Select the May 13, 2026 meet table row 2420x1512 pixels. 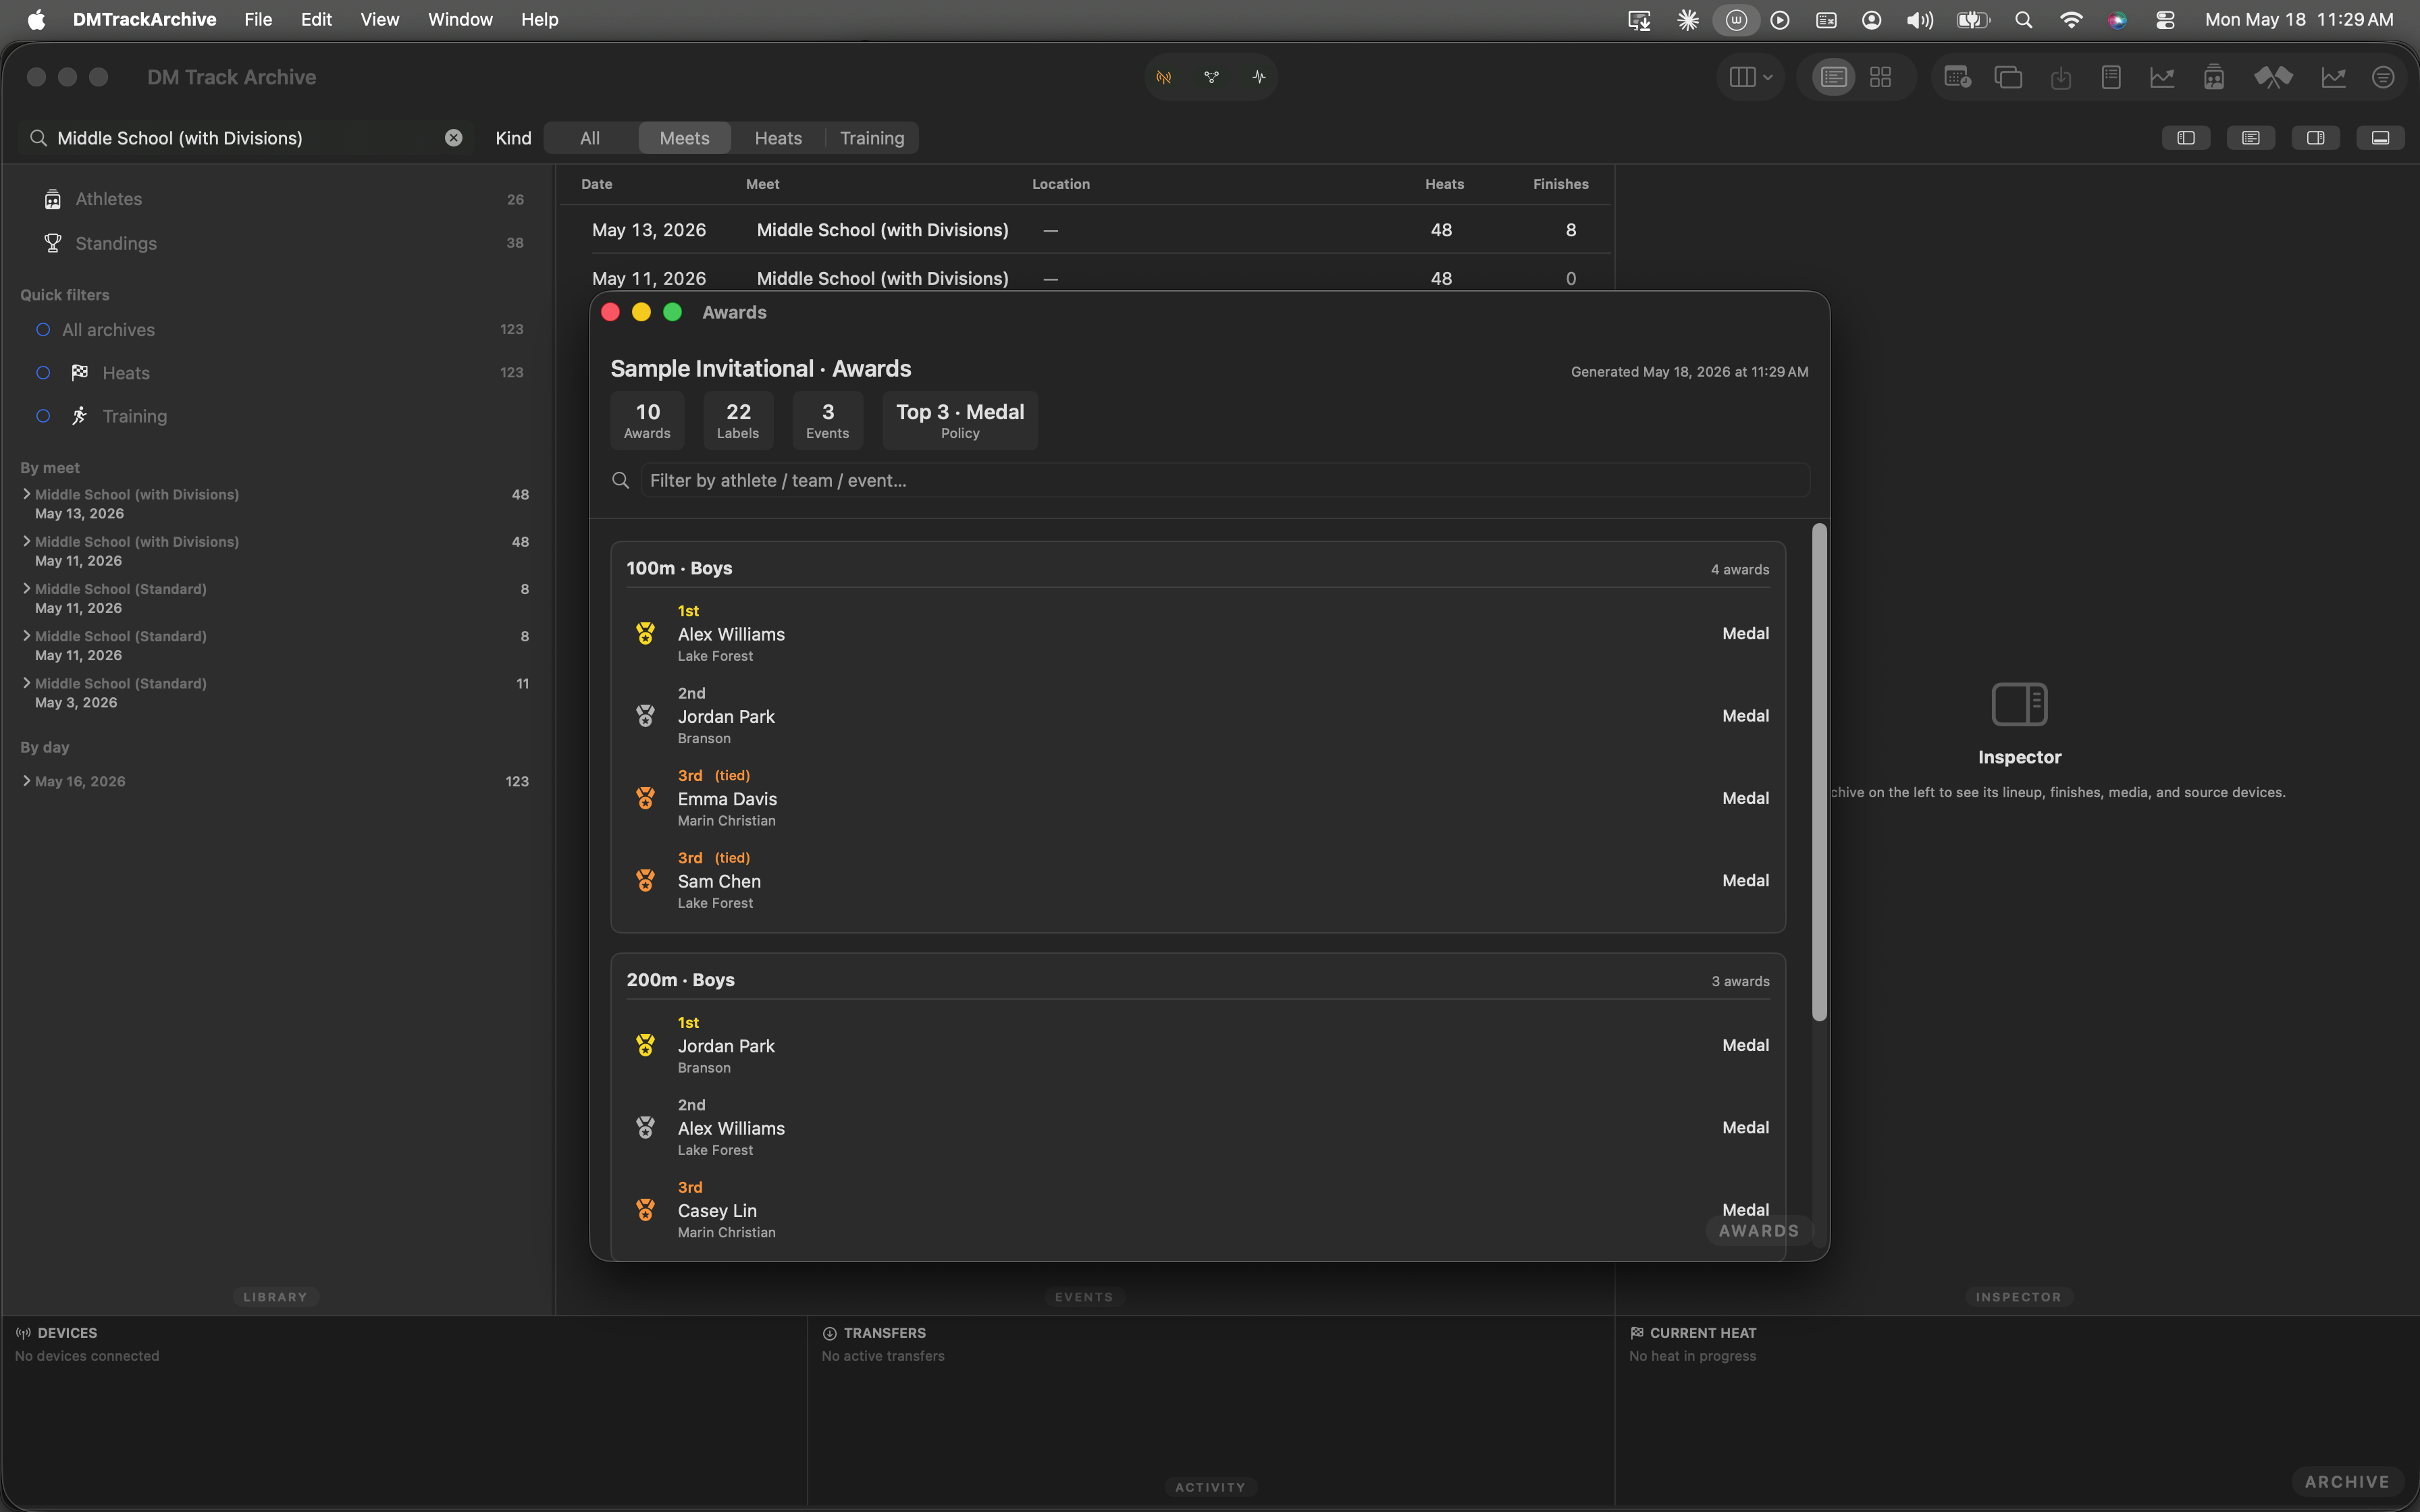coord(1086,230)
